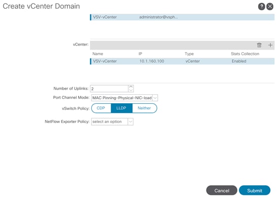The image size is (277, 198).
Task: Click the NetFlow 'select an option' field
Action: coord(110,122)
